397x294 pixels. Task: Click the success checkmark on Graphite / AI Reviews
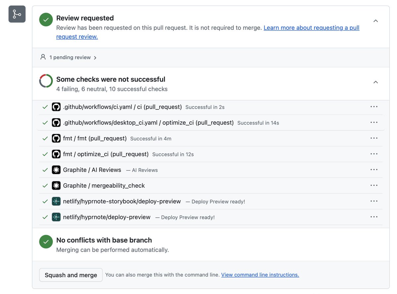45,170
